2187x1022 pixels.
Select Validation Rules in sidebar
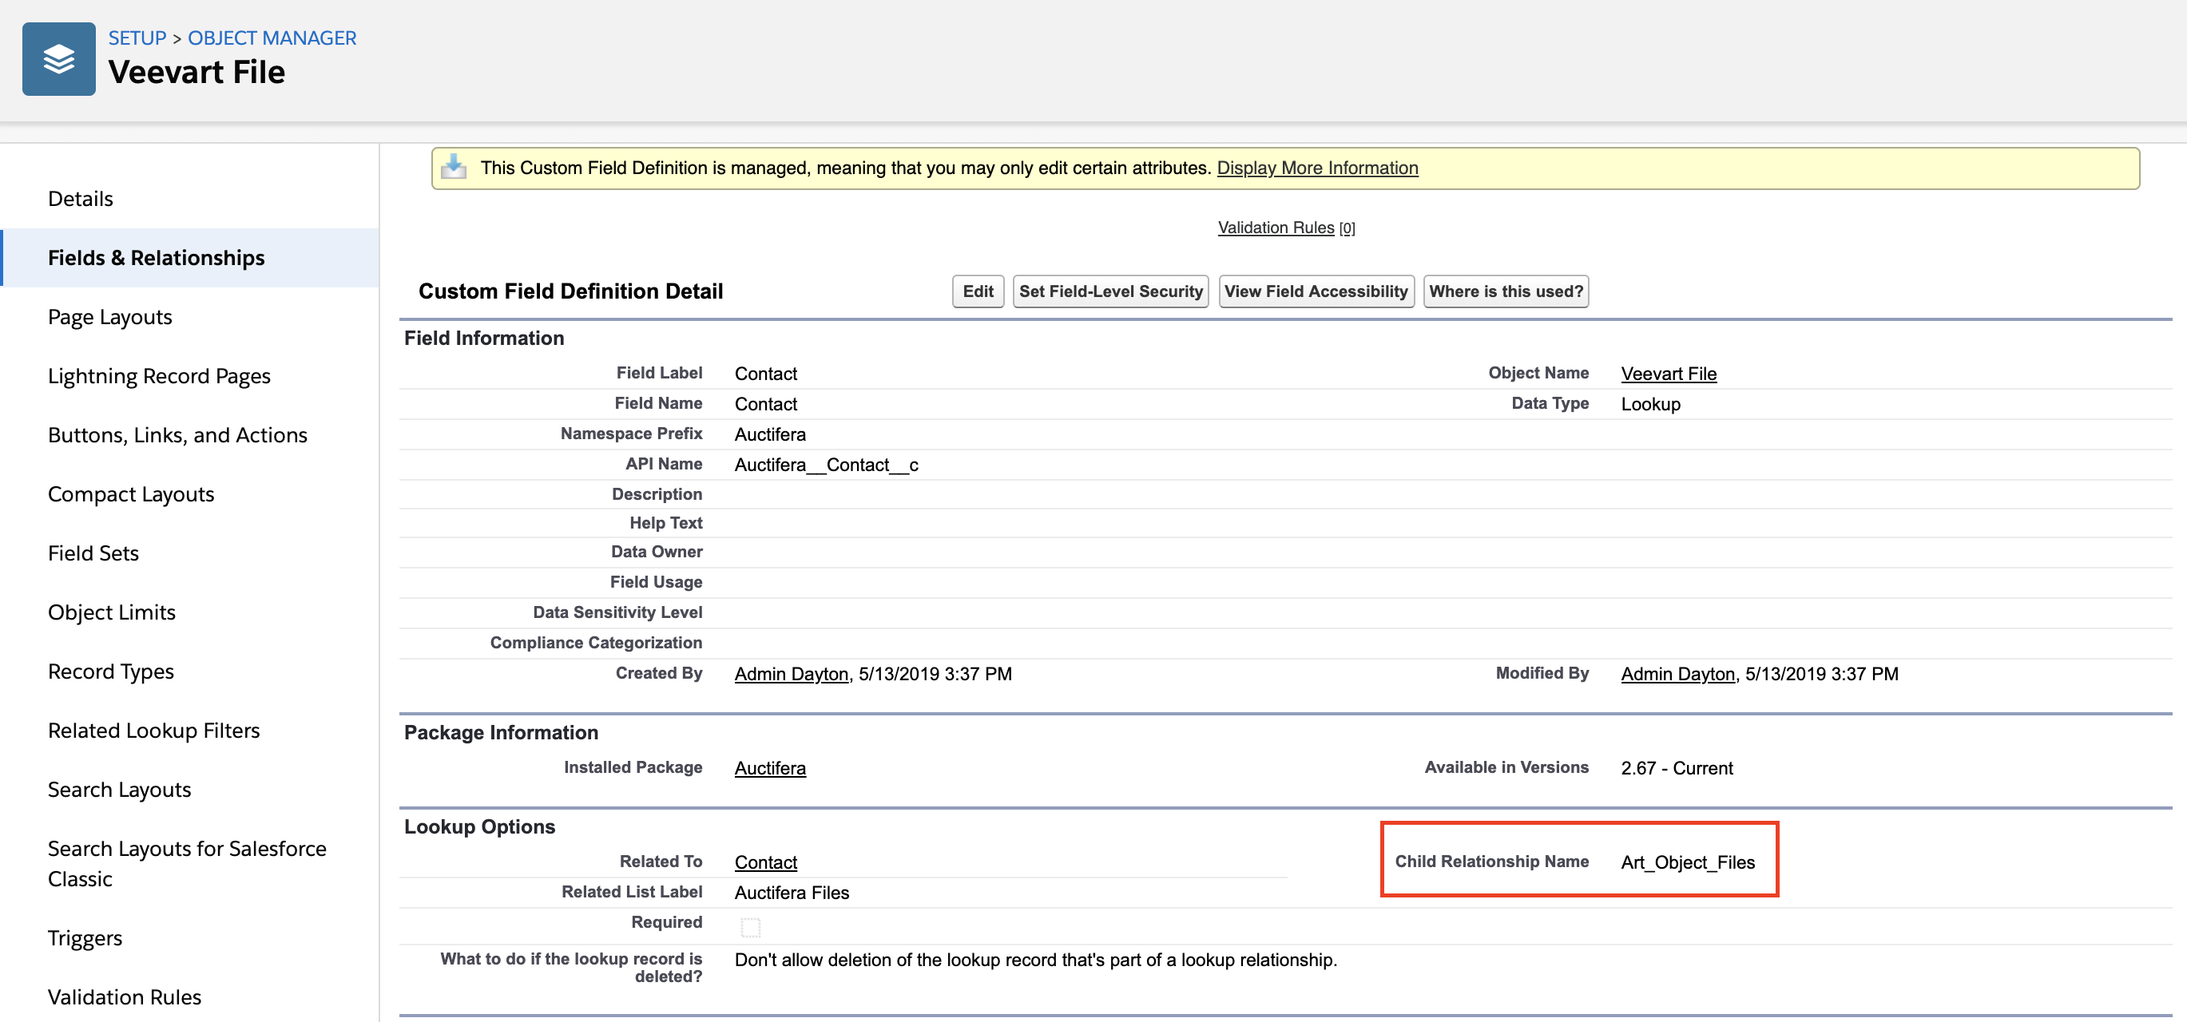point(124,996)
